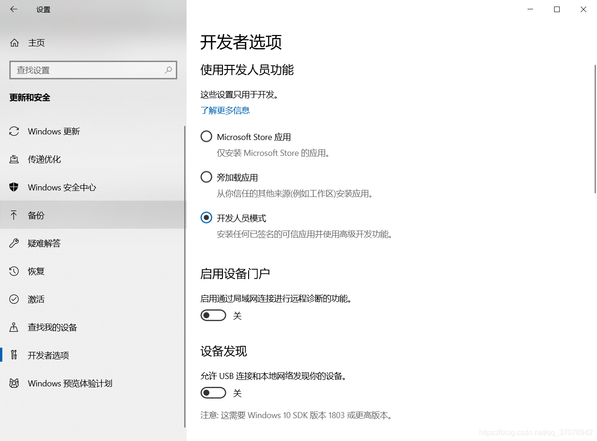Click the 开发者选项 page title
Screen dimensions: 597x441
tap(241, 42)
